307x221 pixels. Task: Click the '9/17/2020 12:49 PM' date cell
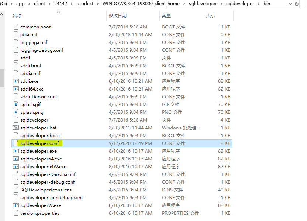tap(130, 143)
